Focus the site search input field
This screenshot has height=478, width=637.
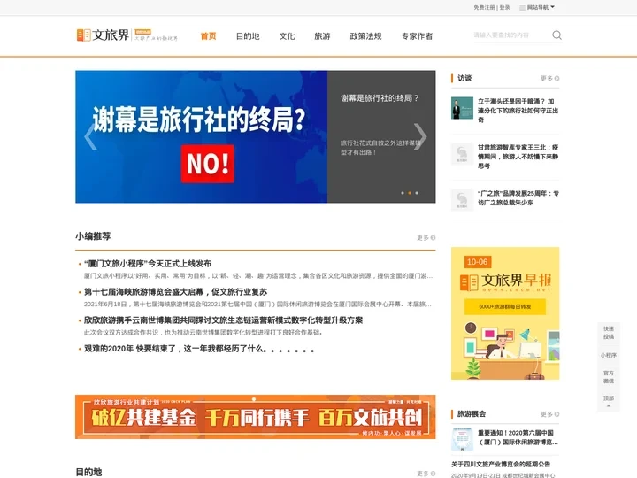pos(511,35)
